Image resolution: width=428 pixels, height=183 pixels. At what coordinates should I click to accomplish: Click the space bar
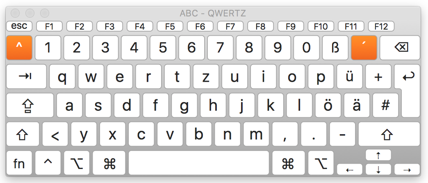pyautogui.click(x=199, y=163)
